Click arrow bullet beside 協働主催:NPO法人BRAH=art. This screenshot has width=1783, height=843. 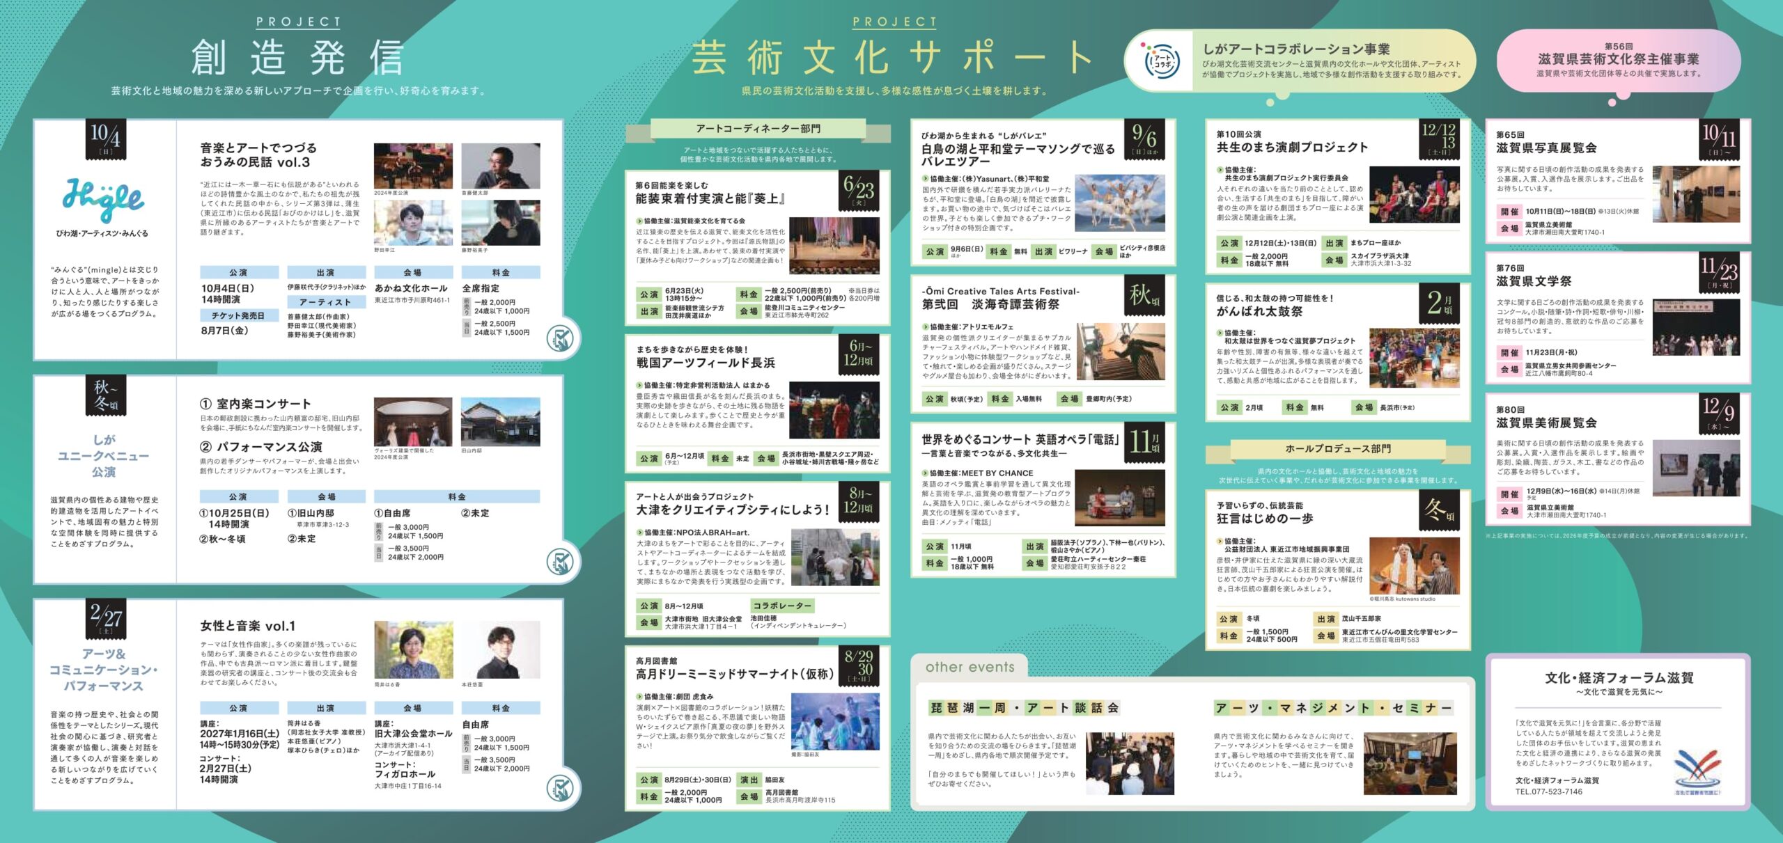639,533
